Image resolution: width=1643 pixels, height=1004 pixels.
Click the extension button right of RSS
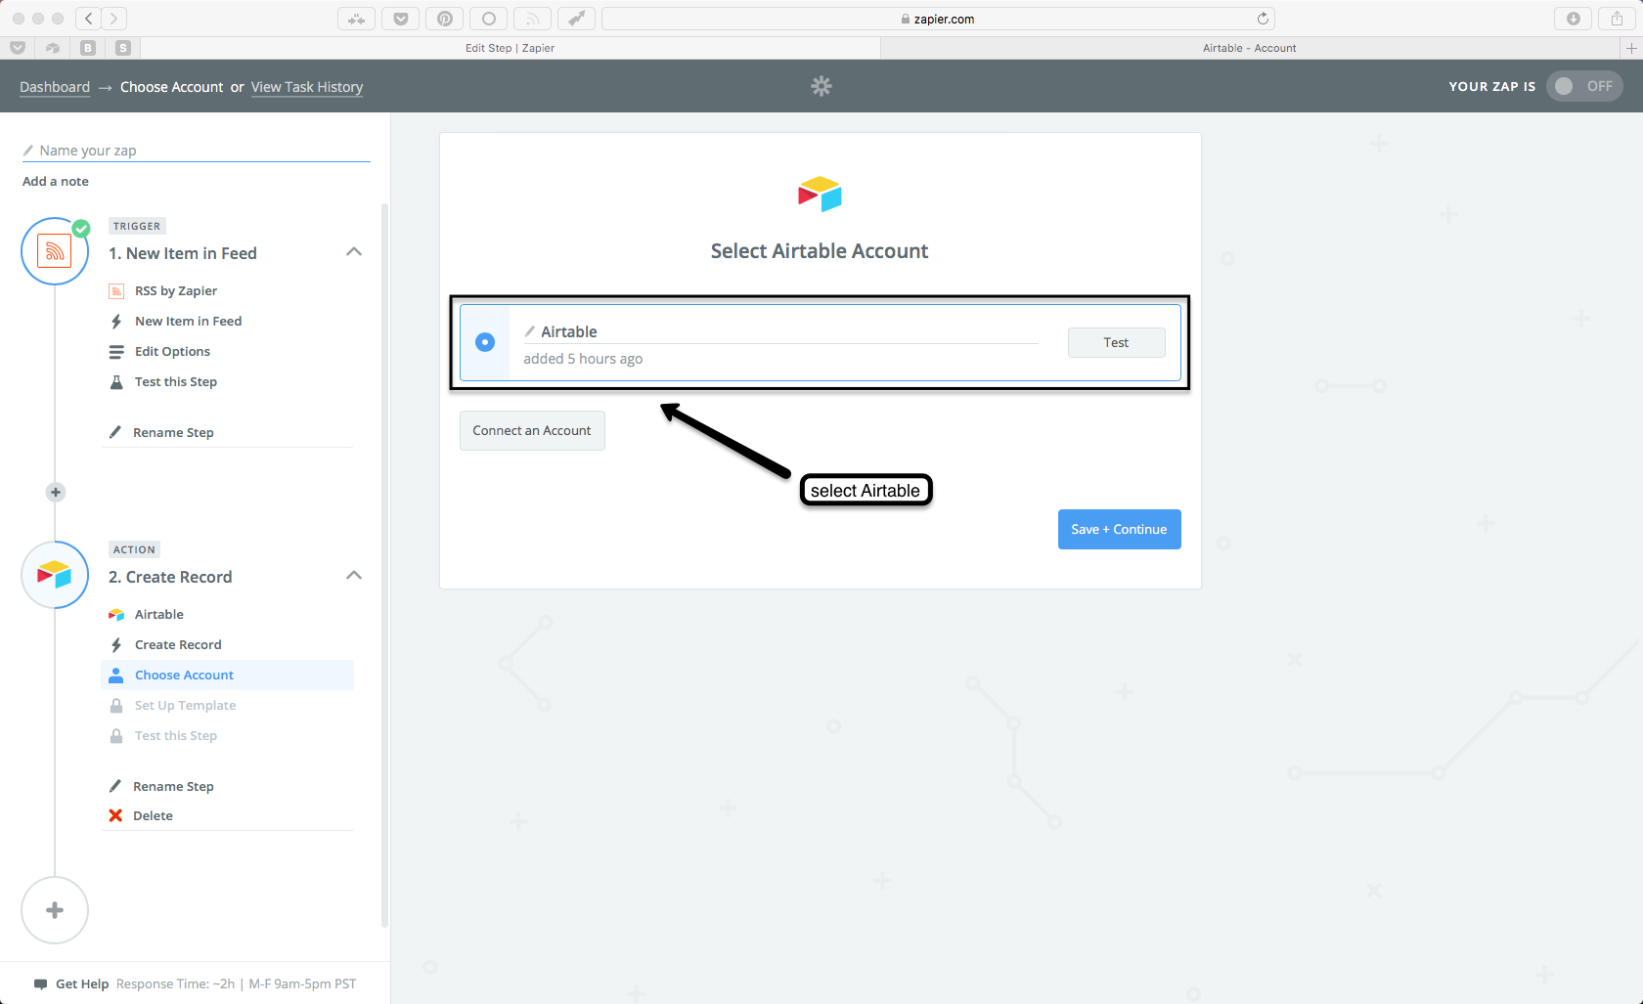click(x=576, y=19)
